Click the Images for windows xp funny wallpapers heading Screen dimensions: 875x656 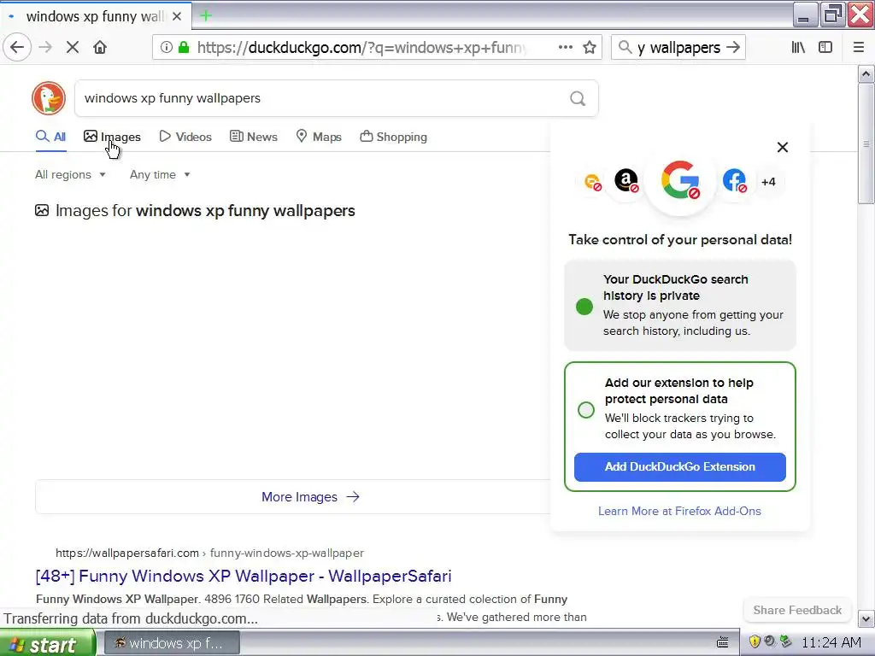205,211
